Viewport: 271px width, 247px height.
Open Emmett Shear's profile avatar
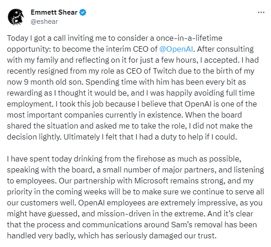coord(16,17)
